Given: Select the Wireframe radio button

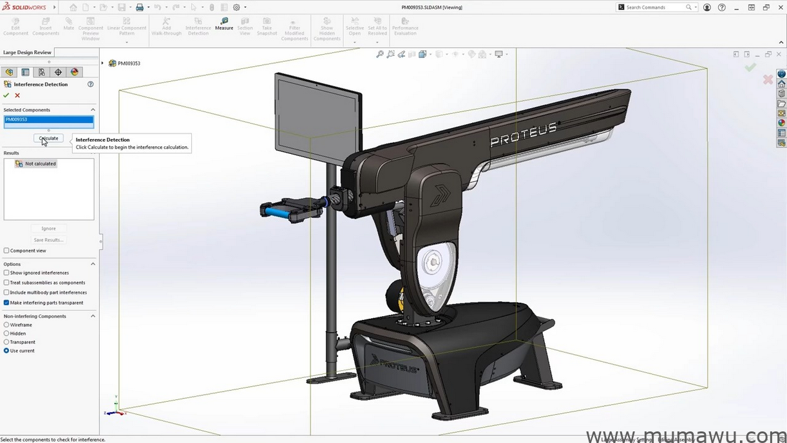Looking at the screenshot, I should (x=6, y=325).
